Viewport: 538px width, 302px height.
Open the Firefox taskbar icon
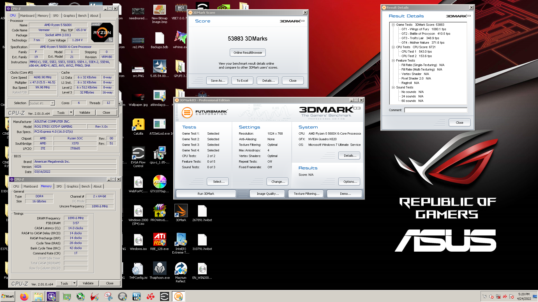coord(24,296)
